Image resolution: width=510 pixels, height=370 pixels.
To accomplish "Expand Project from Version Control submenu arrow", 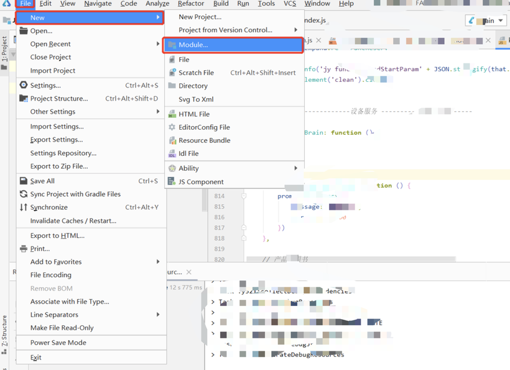I will 295,30.
